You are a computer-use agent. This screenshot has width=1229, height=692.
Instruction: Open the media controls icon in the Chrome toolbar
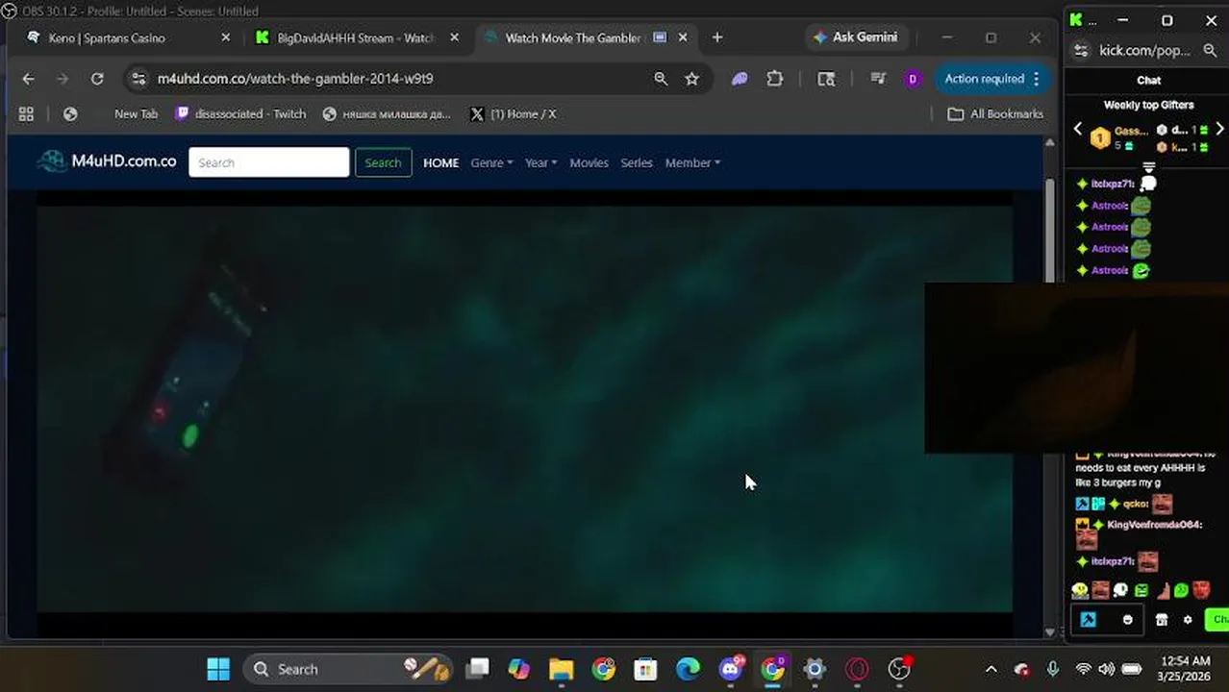(x=878, y=79)
